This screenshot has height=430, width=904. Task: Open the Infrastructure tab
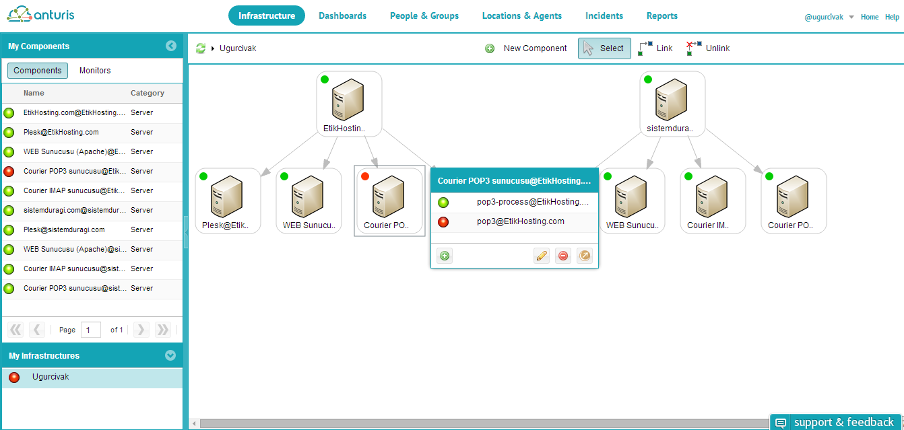point(267,15)
